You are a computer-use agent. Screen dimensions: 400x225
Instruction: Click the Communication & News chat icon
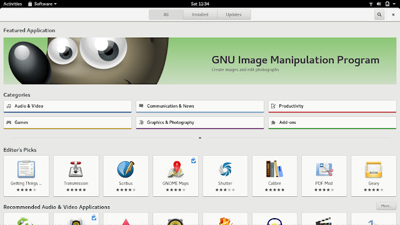coord(141,106)
